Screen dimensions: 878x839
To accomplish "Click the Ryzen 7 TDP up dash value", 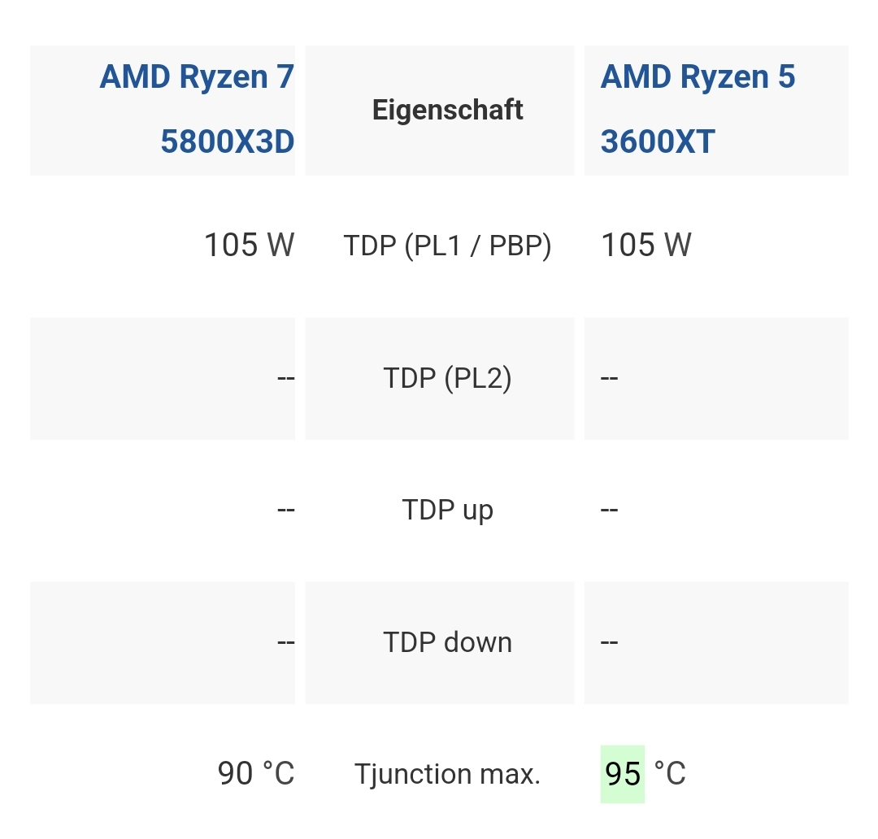I will [x=286, y=511].
